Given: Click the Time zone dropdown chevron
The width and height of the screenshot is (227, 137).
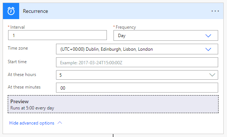Looking at the screenshot, I should 208,49.
